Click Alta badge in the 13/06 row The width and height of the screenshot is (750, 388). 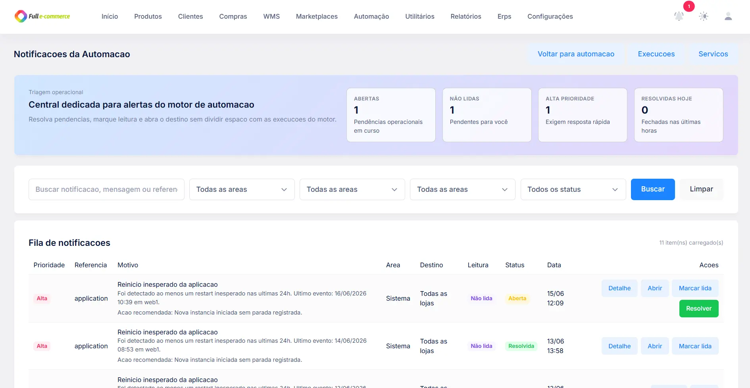42,346
